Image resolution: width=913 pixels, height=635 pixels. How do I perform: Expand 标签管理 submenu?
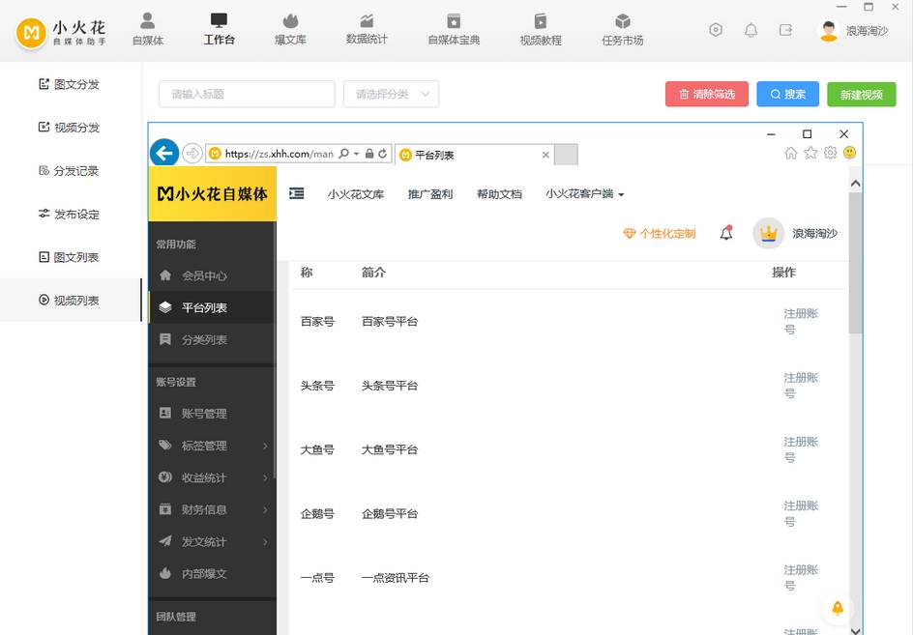212,446
